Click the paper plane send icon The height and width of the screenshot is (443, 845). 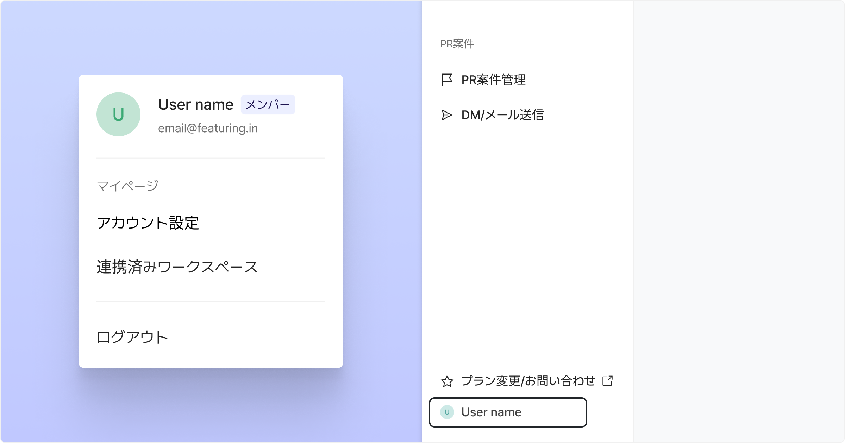(447, 115)
